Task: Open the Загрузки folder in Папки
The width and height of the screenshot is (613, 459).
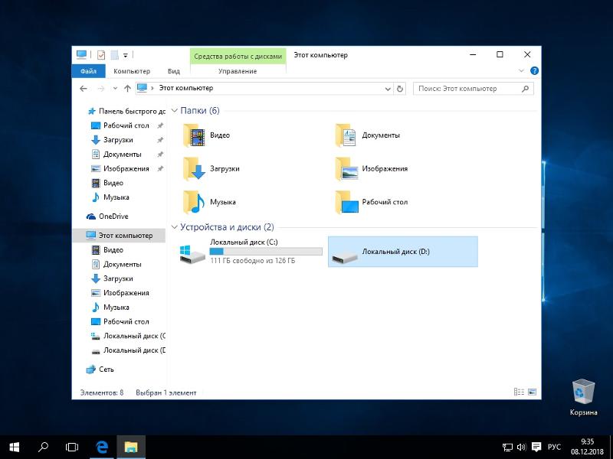Action: point(211,168)
